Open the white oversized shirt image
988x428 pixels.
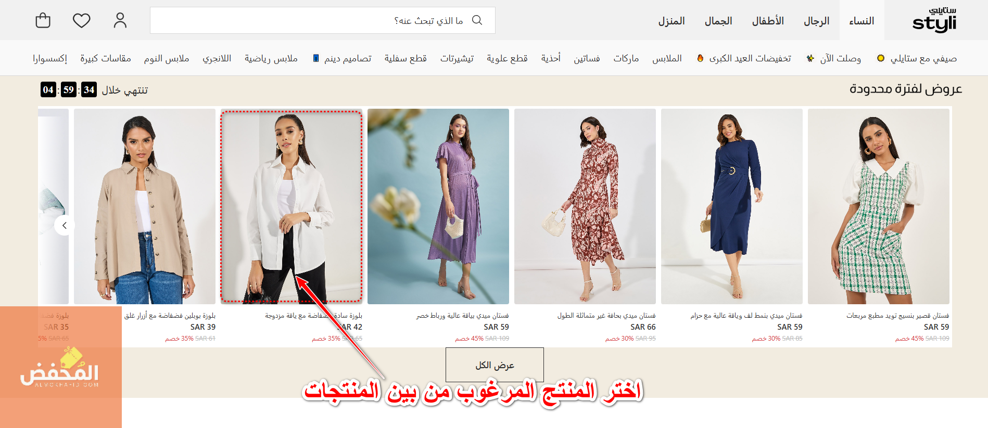pyautogui.click(x=292, y=206)
